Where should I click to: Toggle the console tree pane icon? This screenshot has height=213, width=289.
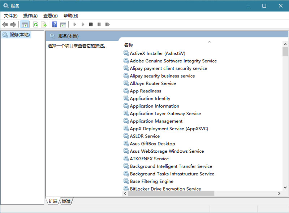tap(25, 24)
